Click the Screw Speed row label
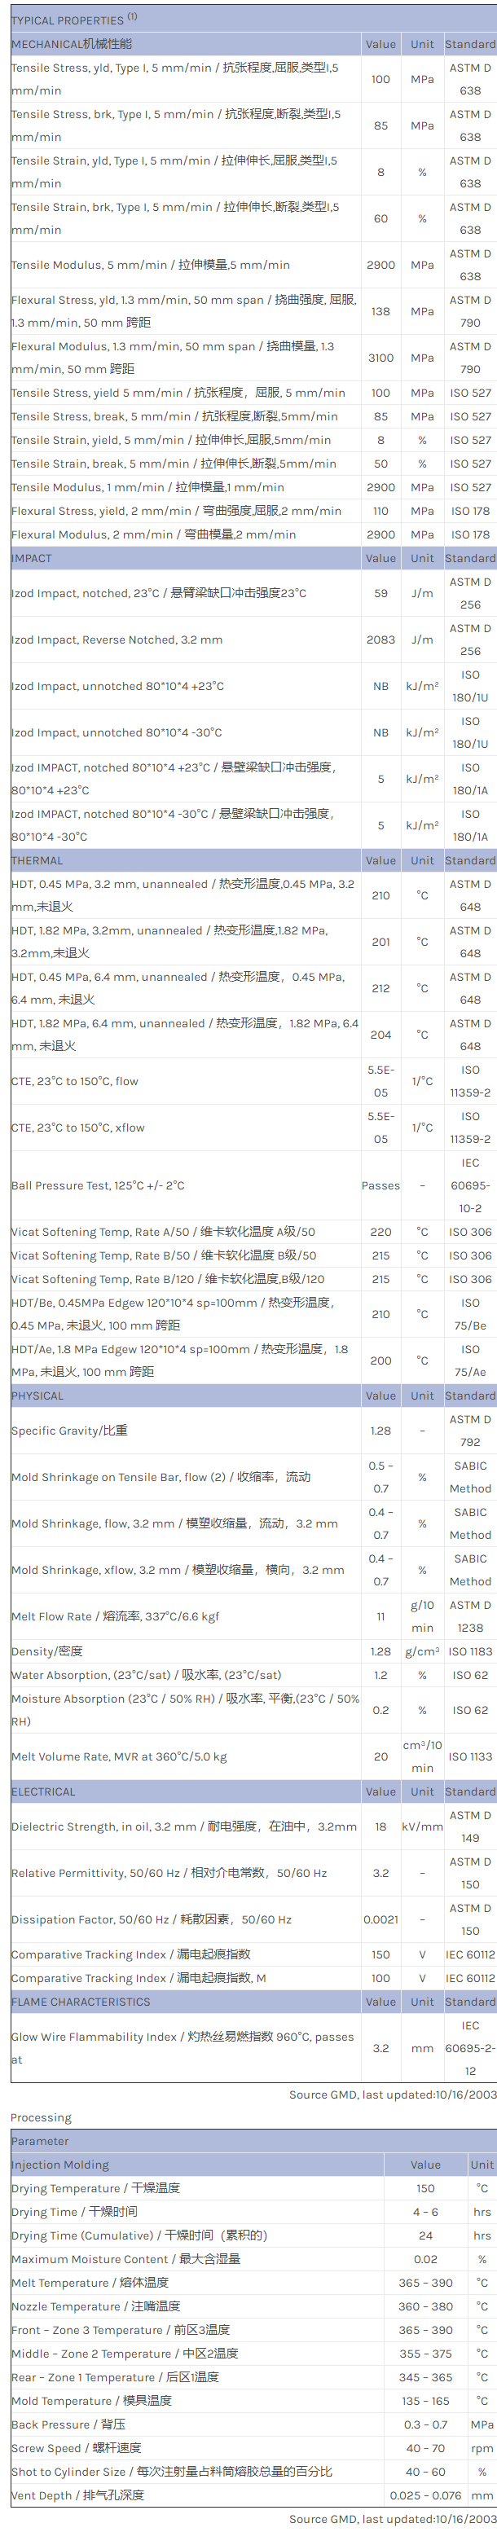 click(76, 2447)
